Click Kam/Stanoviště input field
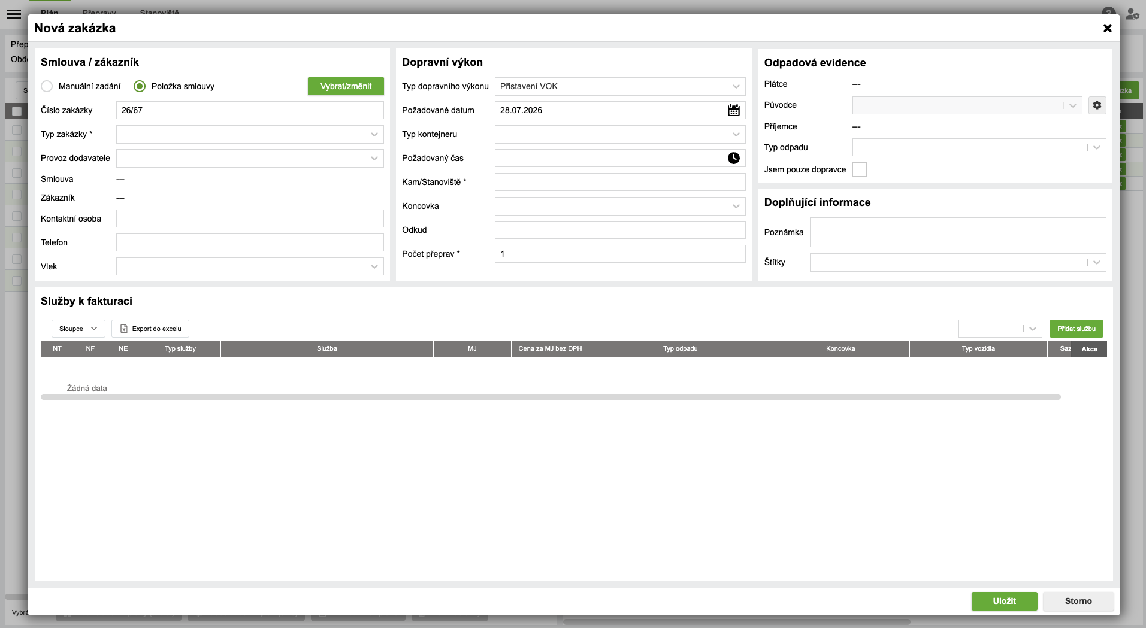This screenshot has width=1146, height=628. 620,182
